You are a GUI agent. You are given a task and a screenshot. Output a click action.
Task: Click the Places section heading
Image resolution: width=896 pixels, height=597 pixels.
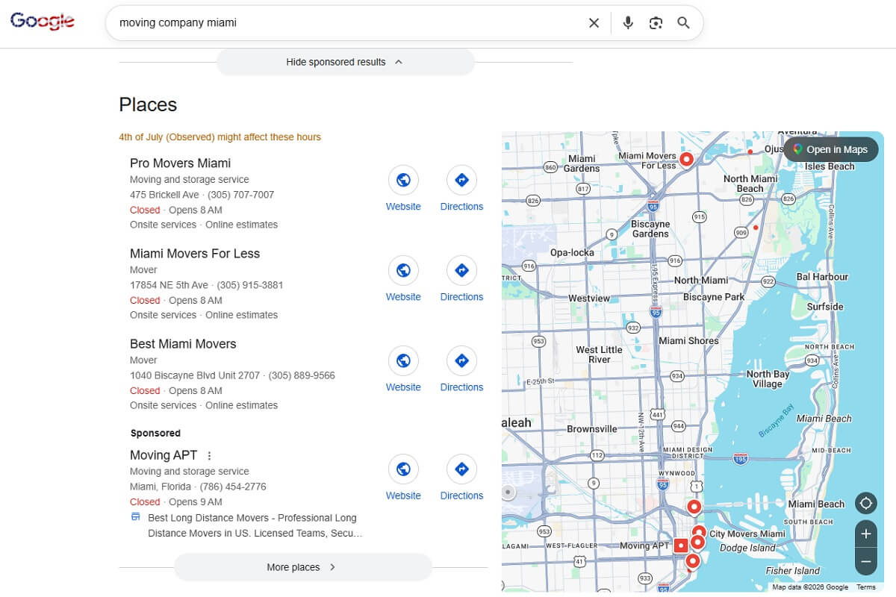coord(148,104)
